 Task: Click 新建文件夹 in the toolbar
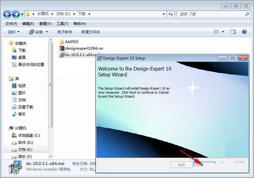tap(91, 32)
